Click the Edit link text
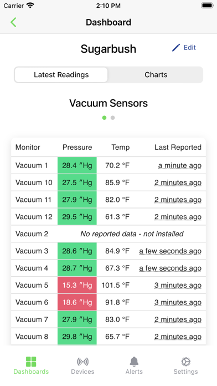 point(190,48)
